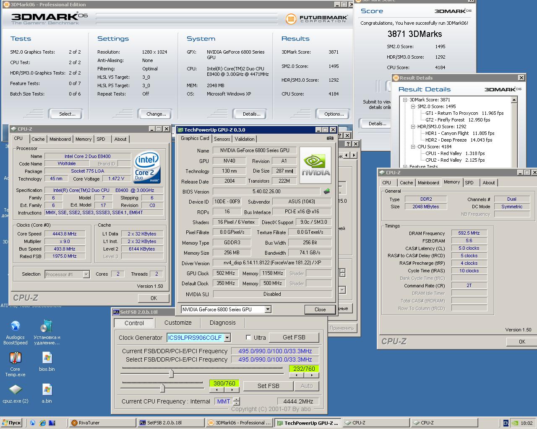Viewport: 537px width, 429px height.
Task: Click SetFSB left arrow under 380/760
Action: point(216,390)
